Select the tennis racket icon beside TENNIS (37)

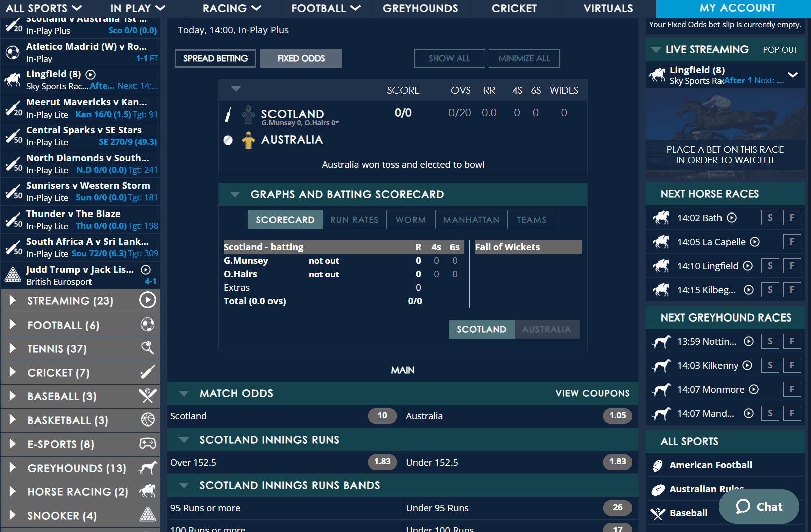click(x=147, y=348)
